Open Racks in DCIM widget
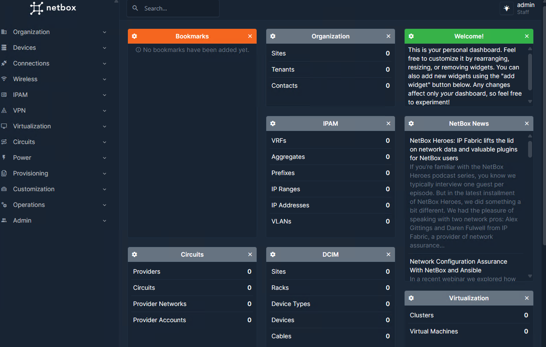The image size is (546, 347). coord(330,288)
